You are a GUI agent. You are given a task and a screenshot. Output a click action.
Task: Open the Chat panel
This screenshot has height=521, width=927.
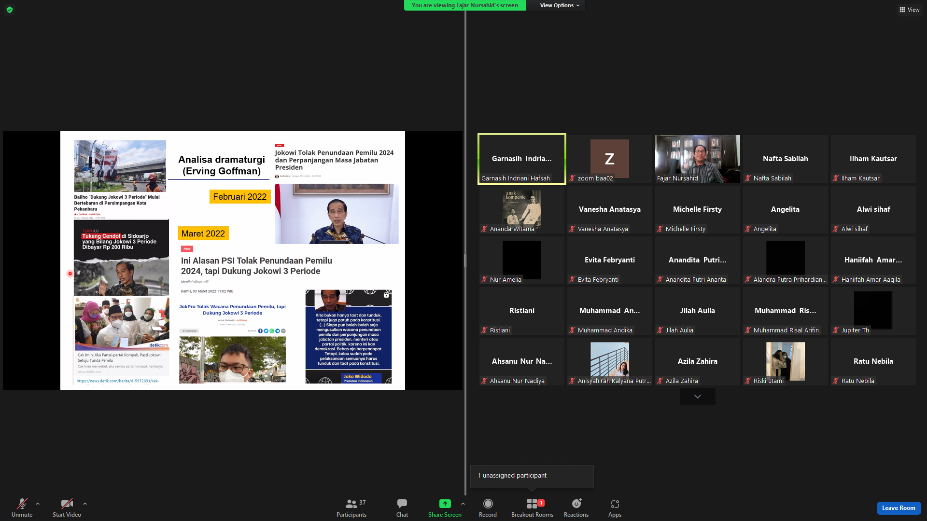(402, 507)
